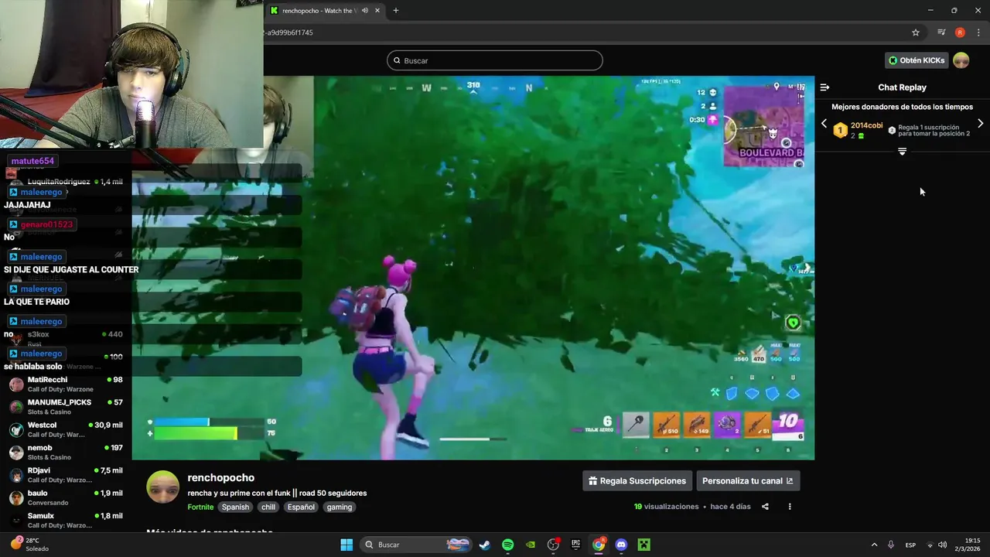
Task: Open the Fortnite category link
Action: (200, 507)
